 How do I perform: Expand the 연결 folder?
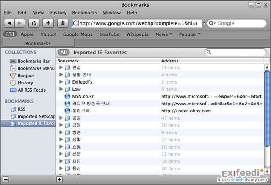[61, 67]
